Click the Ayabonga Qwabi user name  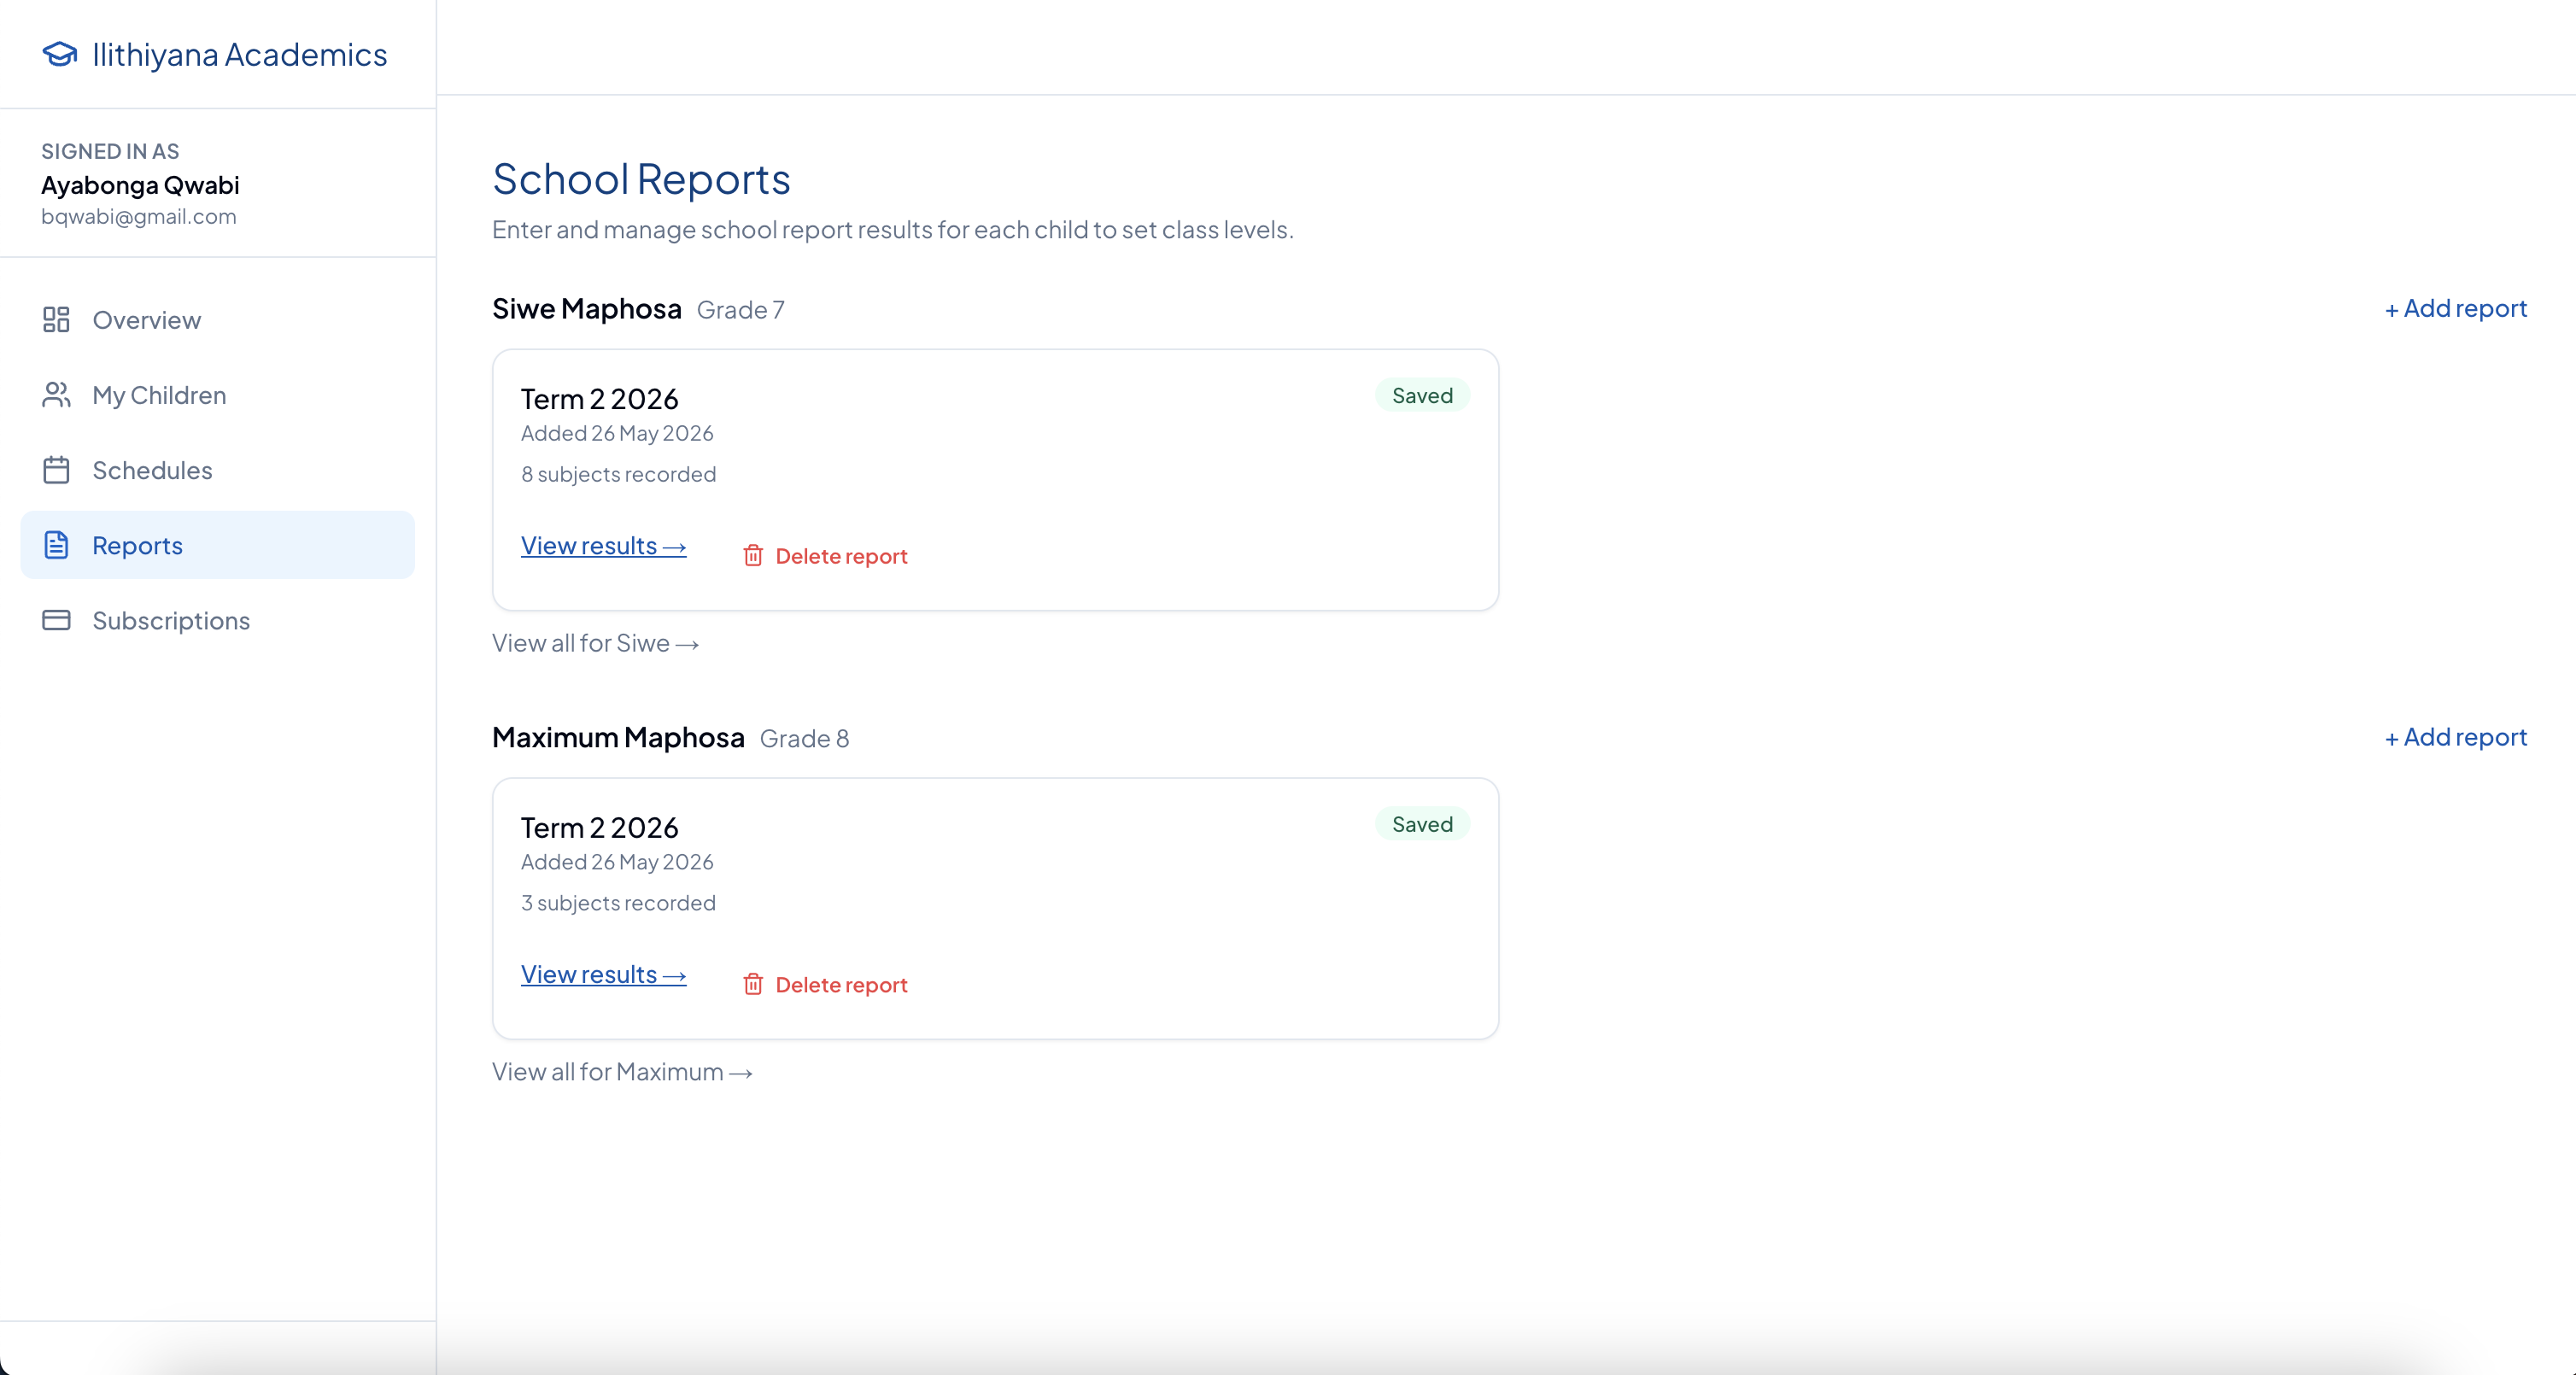140,185
